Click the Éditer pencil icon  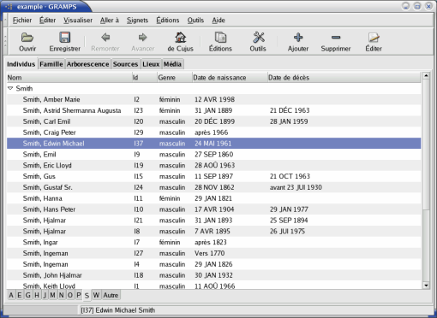pyautogui.click(x=374, y=38)
